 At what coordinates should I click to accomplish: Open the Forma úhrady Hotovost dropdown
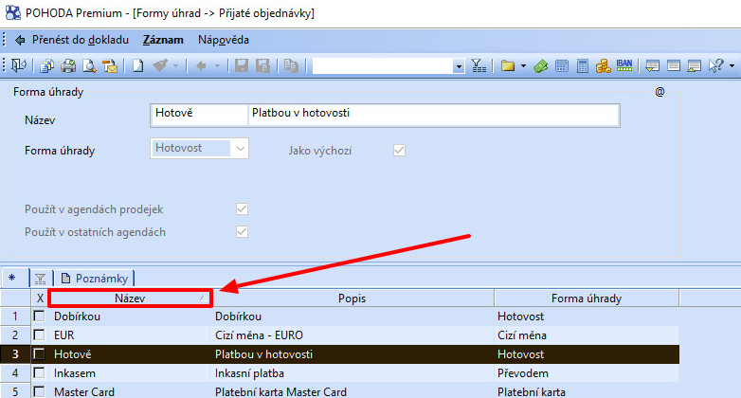(x=240, y=149)
